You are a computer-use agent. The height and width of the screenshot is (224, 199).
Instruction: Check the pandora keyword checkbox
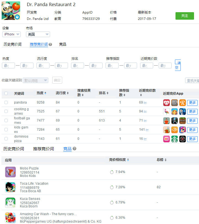pos(6,102)
